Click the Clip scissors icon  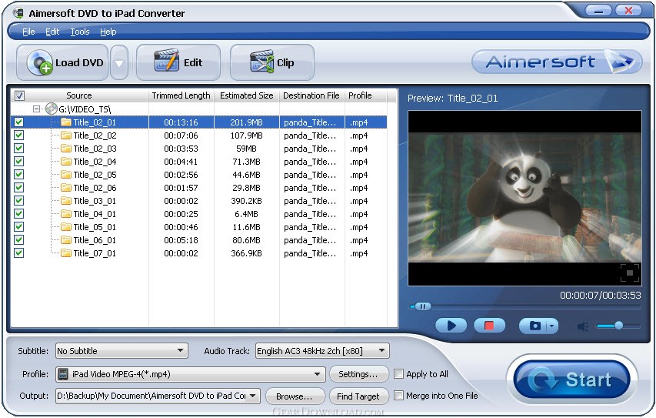coord(262,62)
